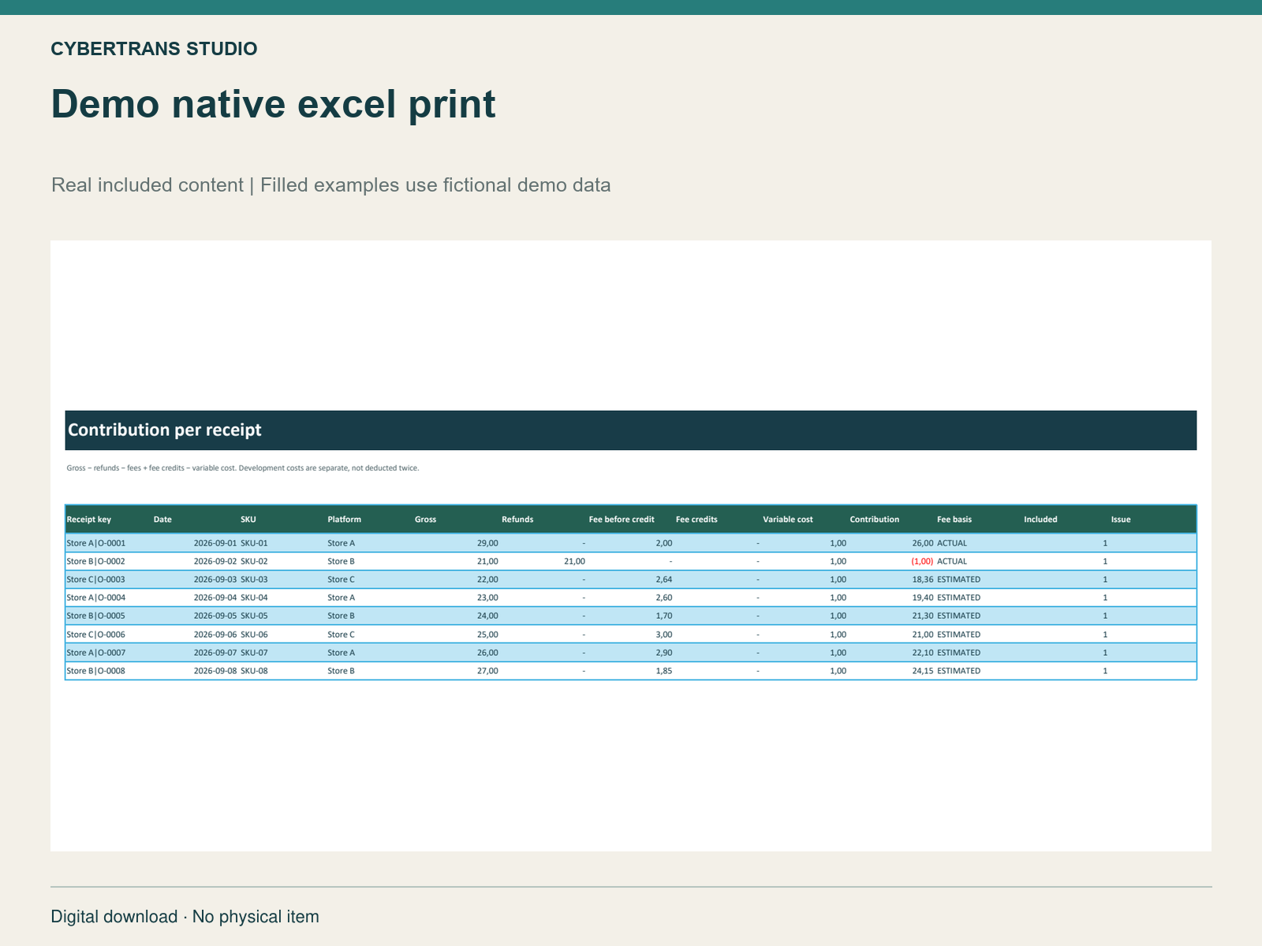Click the 'Variable cost' column header

[x=788, y=520]
